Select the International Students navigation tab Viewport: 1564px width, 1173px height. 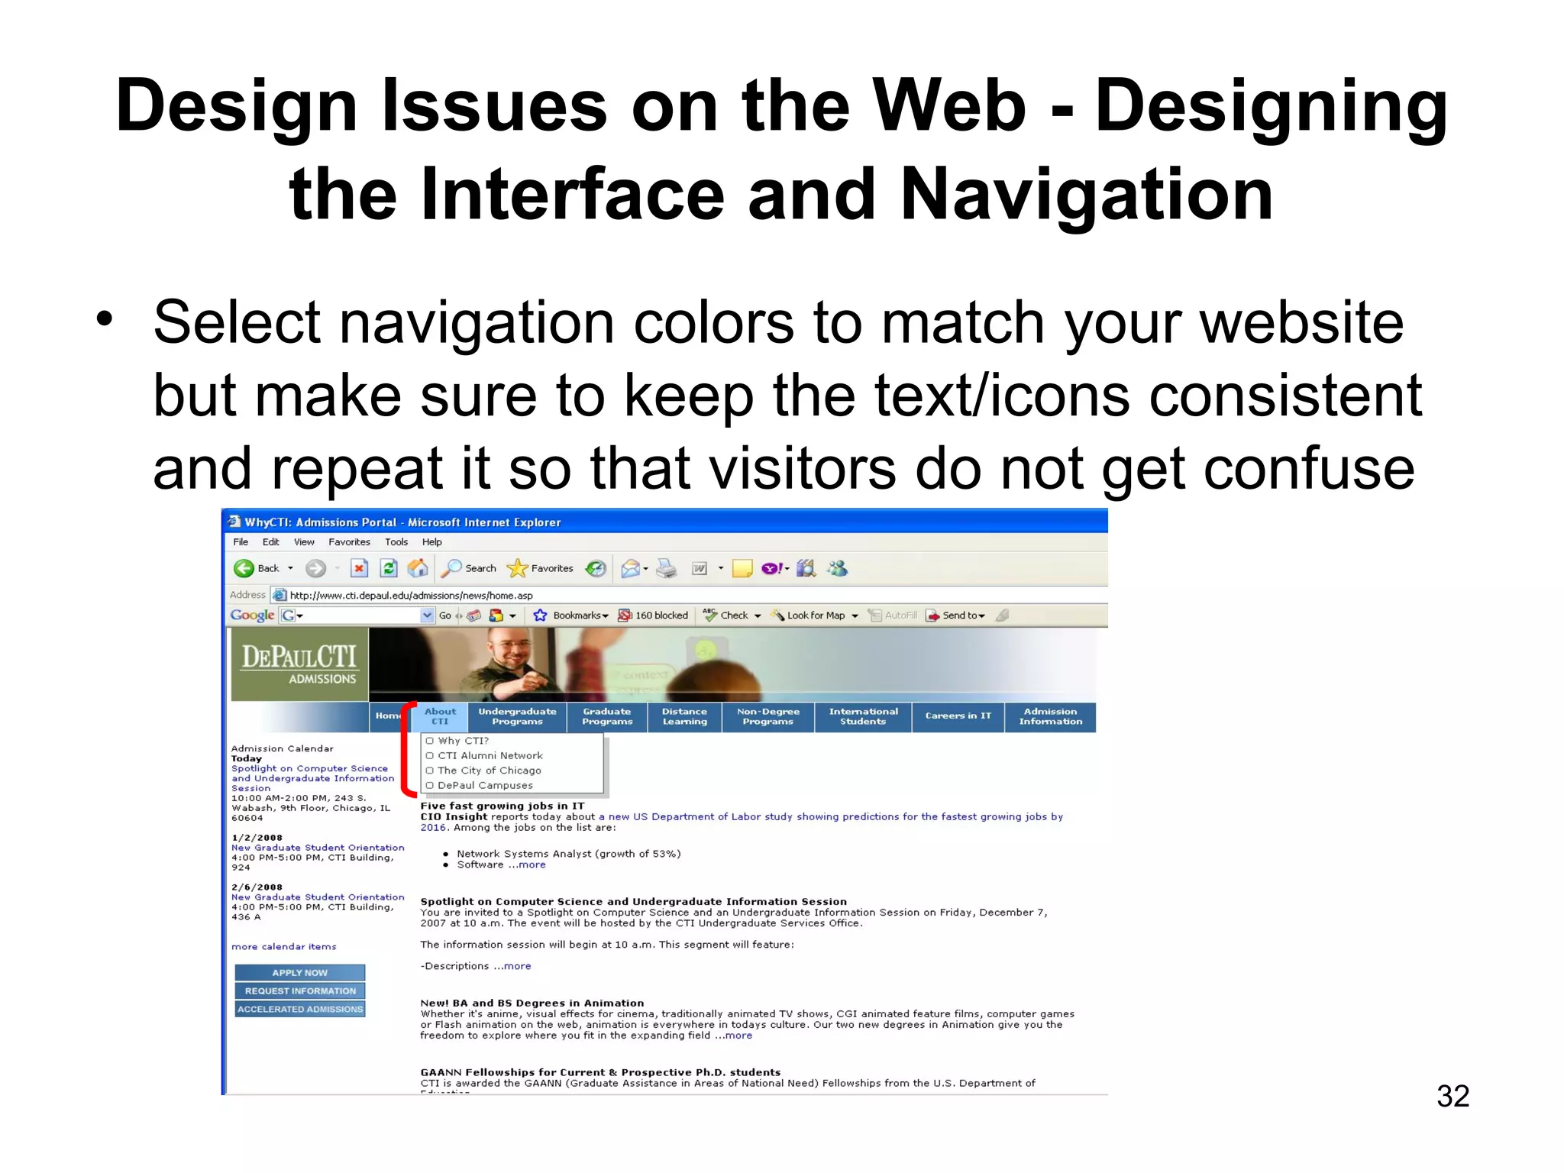863,716
